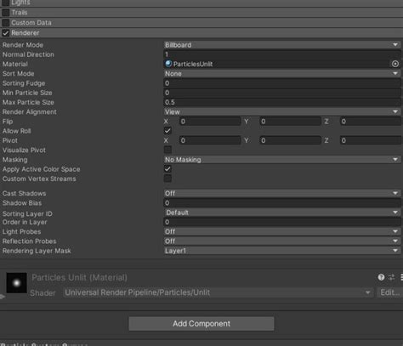
Task: Click the Particles Unlit material preview thumbnail
Action: [16, 283]
